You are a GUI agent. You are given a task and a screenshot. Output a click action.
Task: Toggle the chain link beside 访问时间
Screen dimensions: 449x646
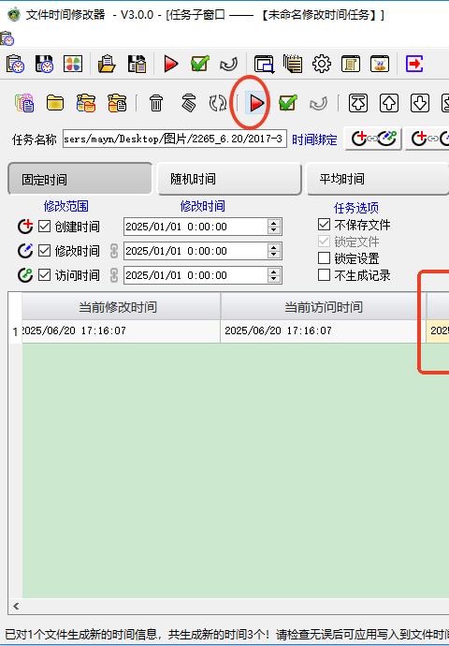(114, 275)
